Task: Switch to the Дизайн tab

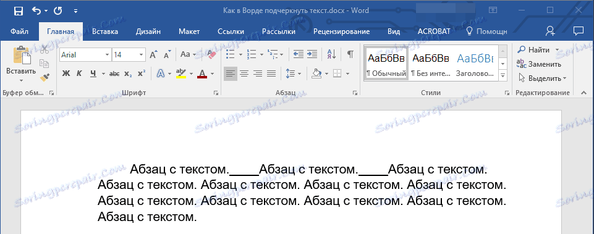Action: [148, 31]
